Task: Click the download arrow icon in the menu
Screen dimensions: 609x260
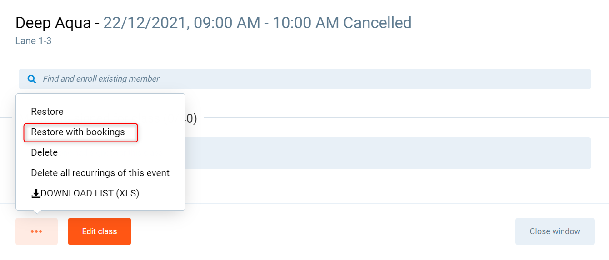Action: (35, 193)
